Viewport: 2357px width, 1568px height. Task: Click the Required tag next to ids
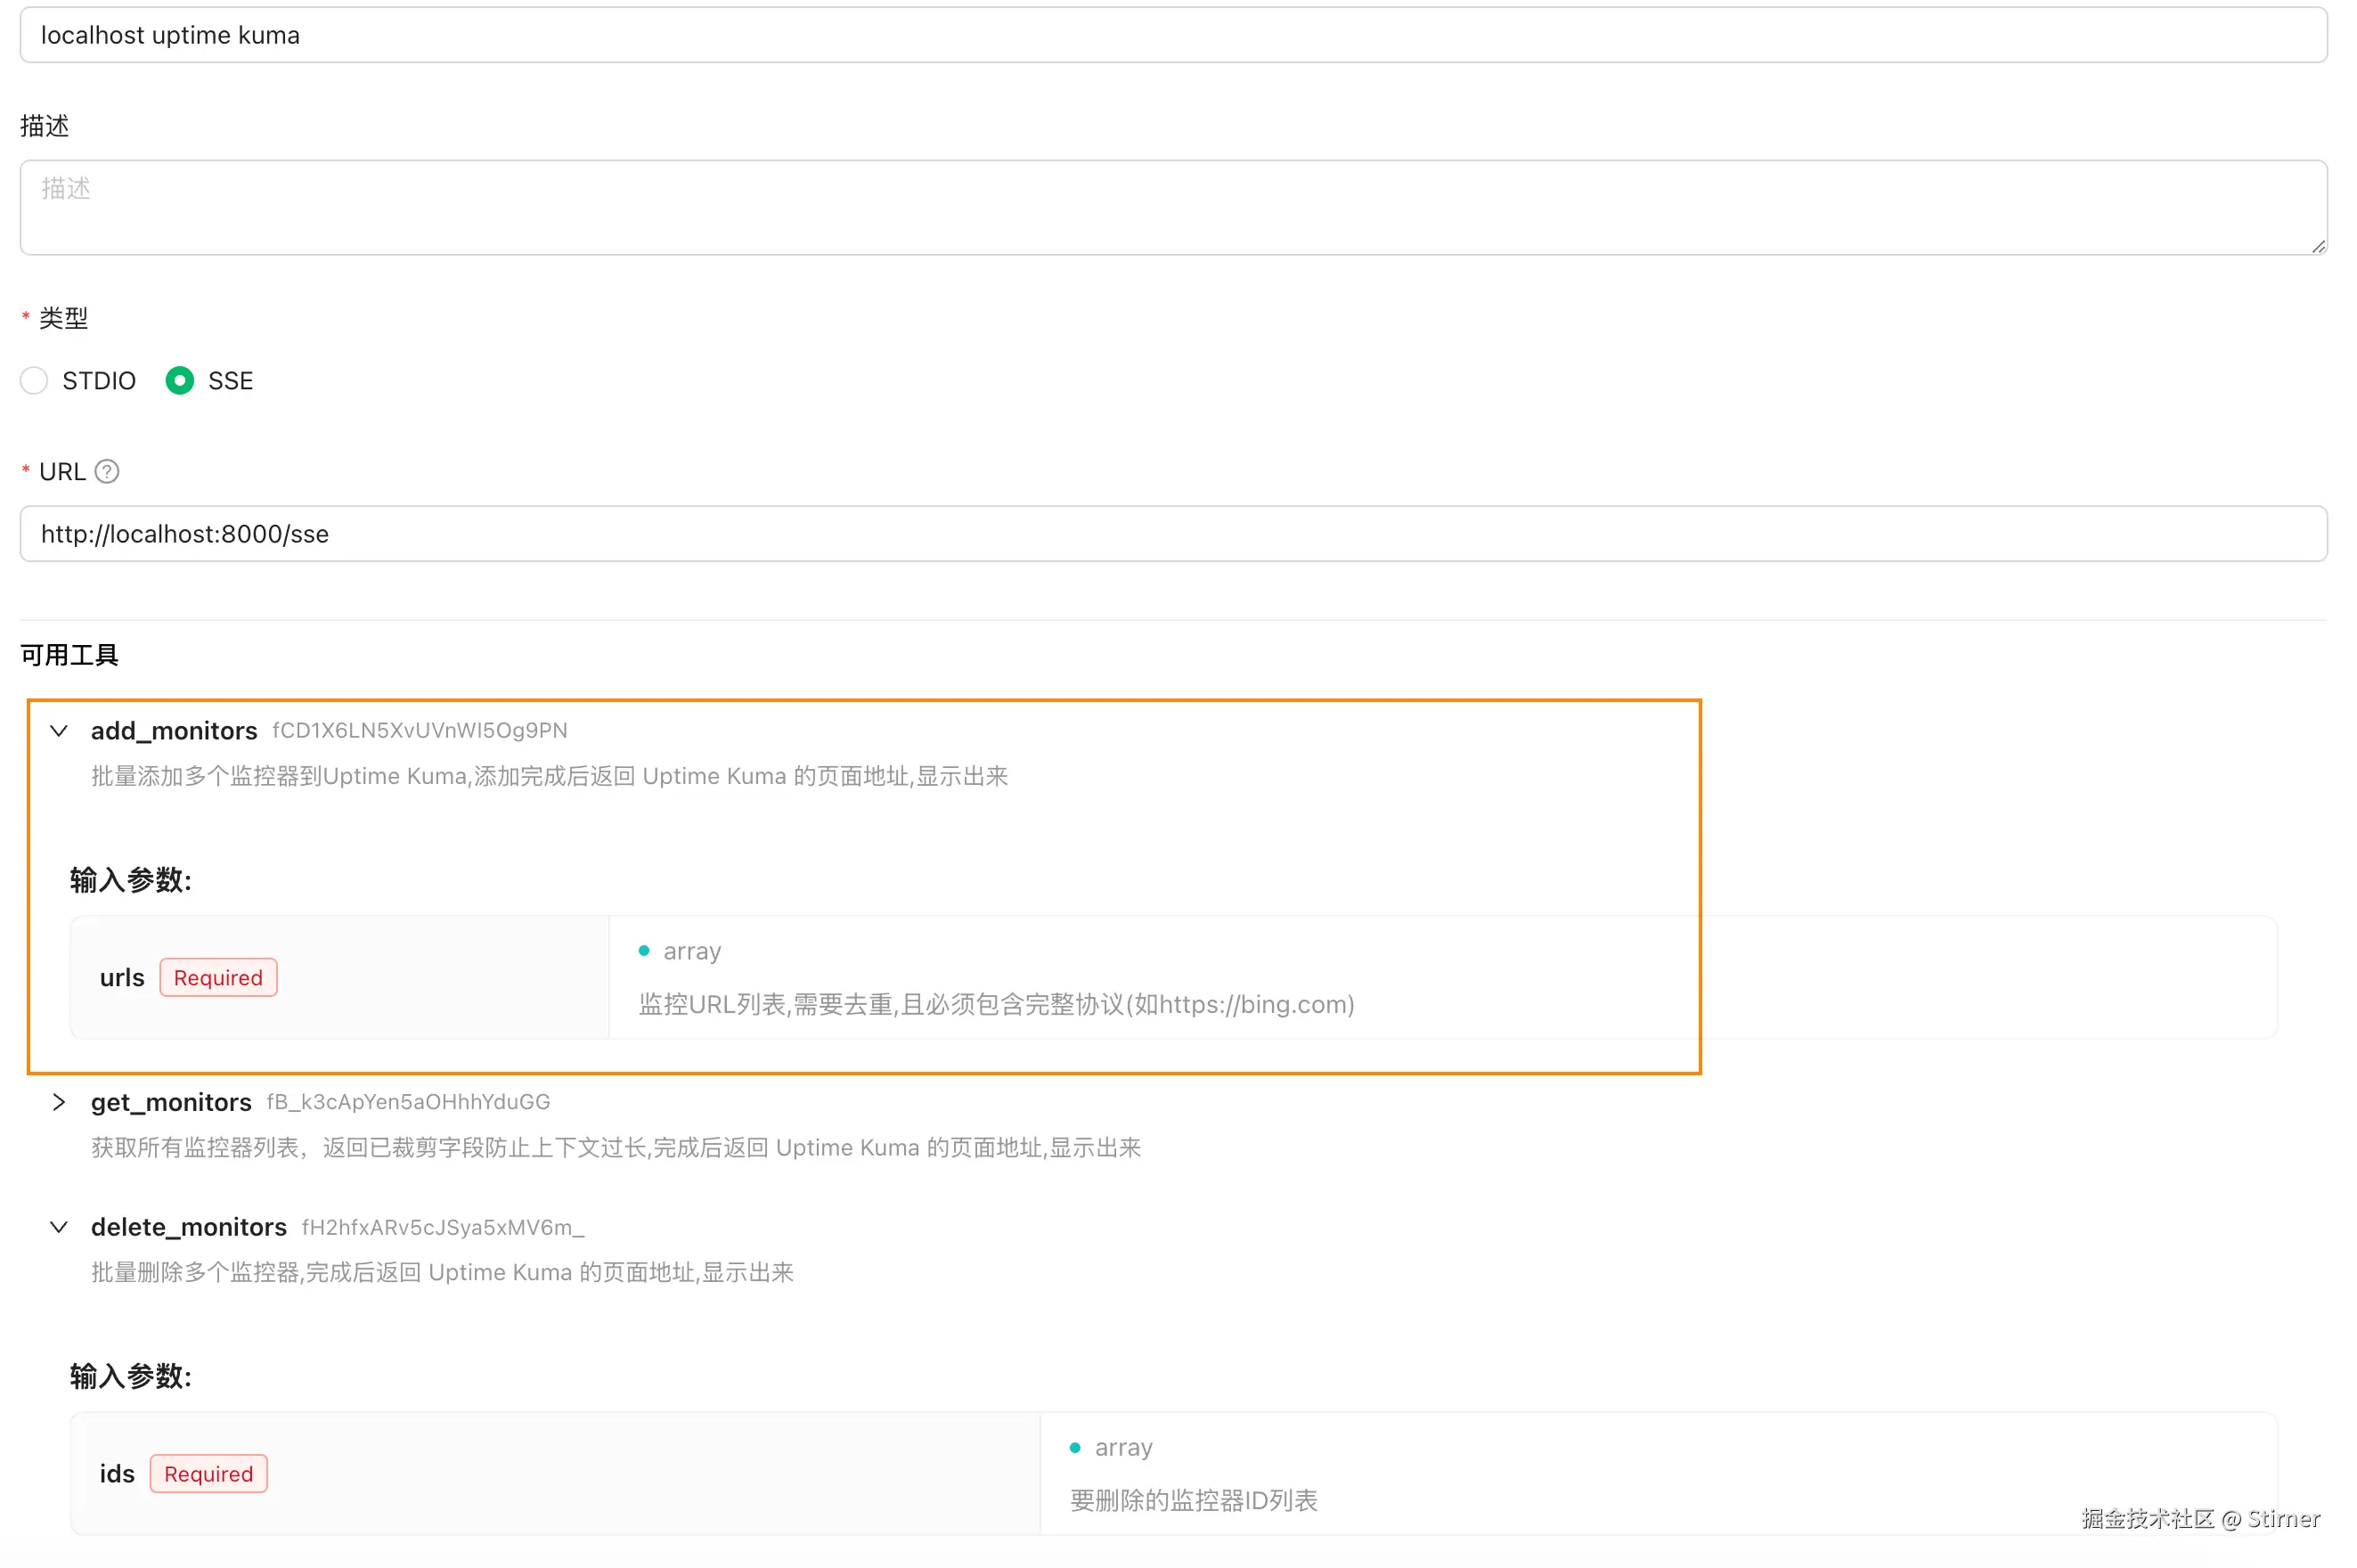[x=208, y=1474]
